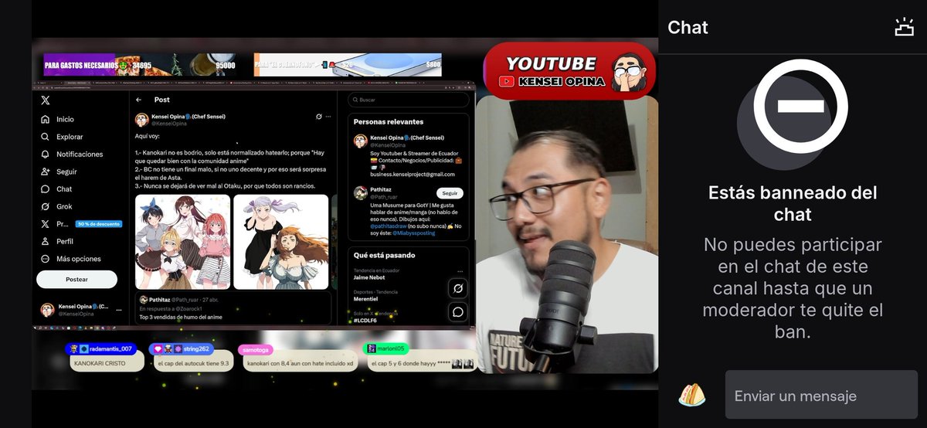Open Perfil in streamed X sidebar
Viewport: 927px width, 428px height.
coord(65,241)
